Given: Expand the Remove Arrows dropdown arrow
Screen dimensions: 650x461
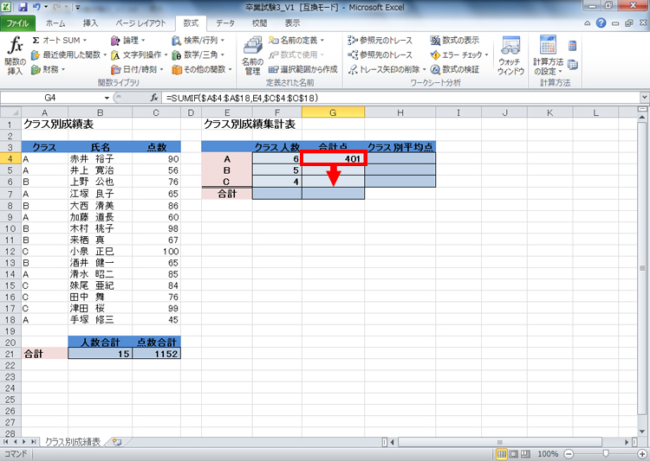Looking at the screenshot, I should [x=424, y=69].
